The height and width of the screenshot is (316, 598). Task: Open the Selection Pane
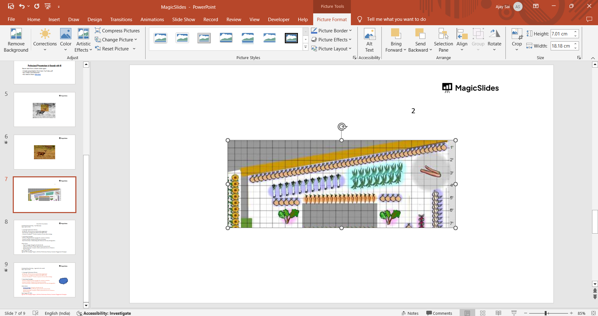coord(443,40)
